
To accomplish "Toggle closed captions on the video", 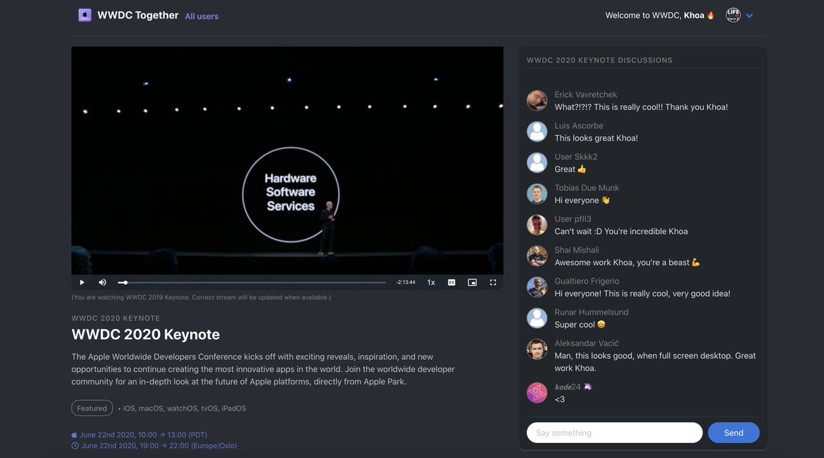I will coord(452,282).
